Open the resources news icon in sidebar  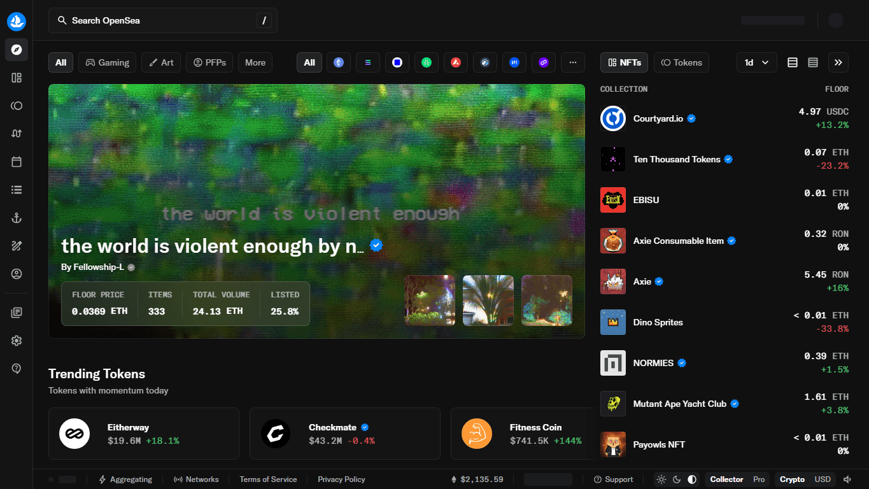coord(17,313)
